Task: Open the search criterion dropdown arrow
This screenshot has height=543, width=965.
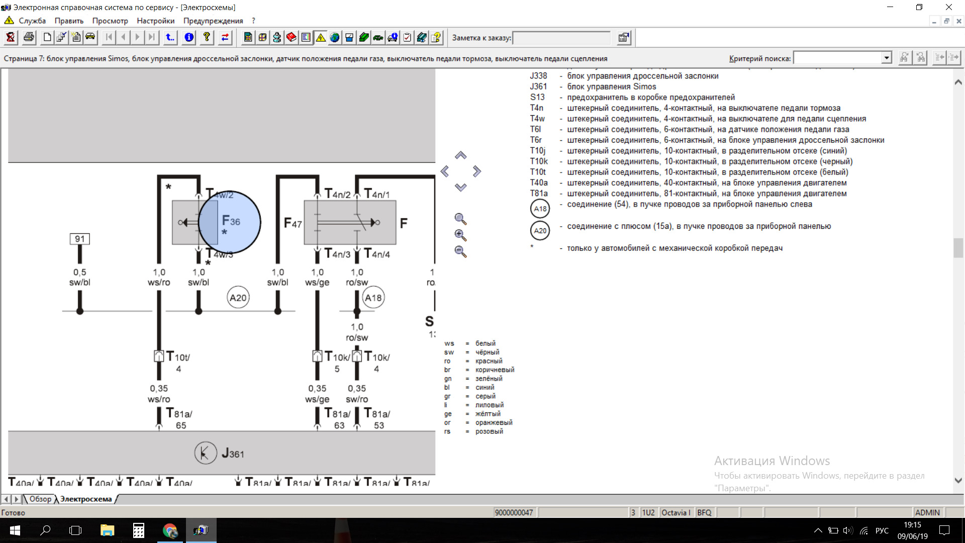Action: (x=887, y=58)
